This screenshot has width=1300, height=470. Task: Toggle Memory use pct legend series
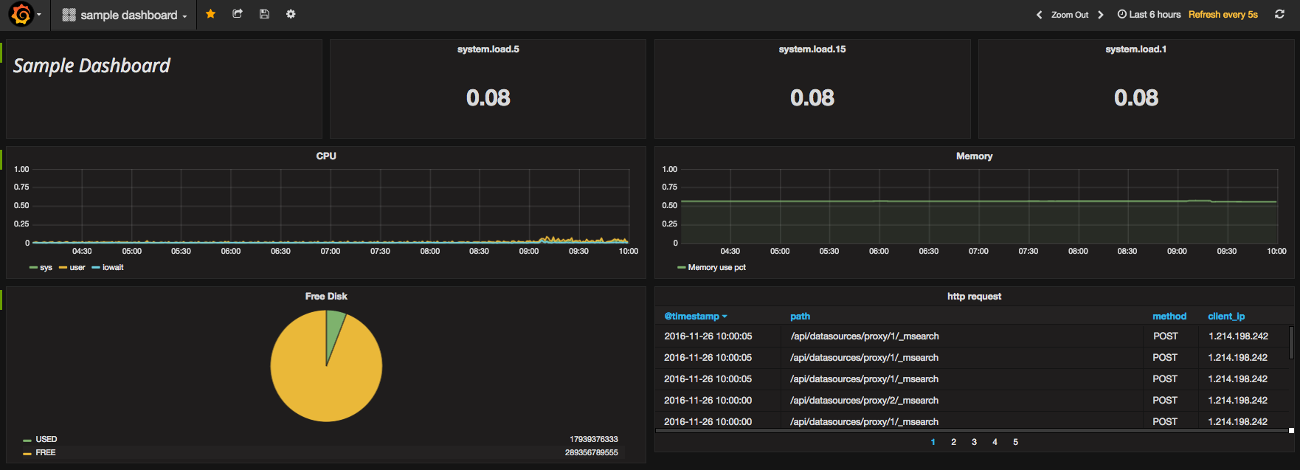716,267
